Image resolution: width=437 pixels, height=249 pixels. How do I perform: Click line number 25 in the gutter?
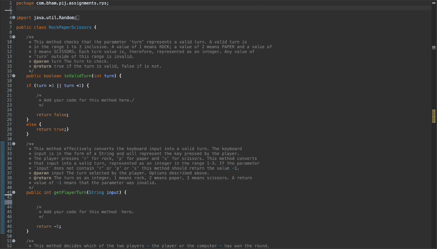click(9, 114)
